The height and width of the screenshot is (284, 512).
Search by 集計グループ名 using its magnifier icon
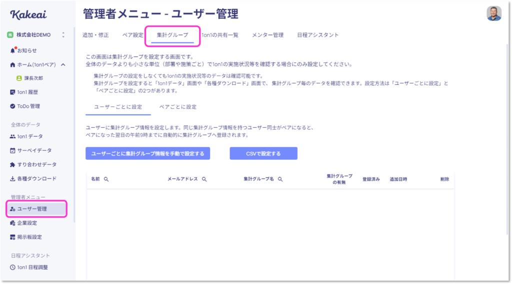(280, 179)
